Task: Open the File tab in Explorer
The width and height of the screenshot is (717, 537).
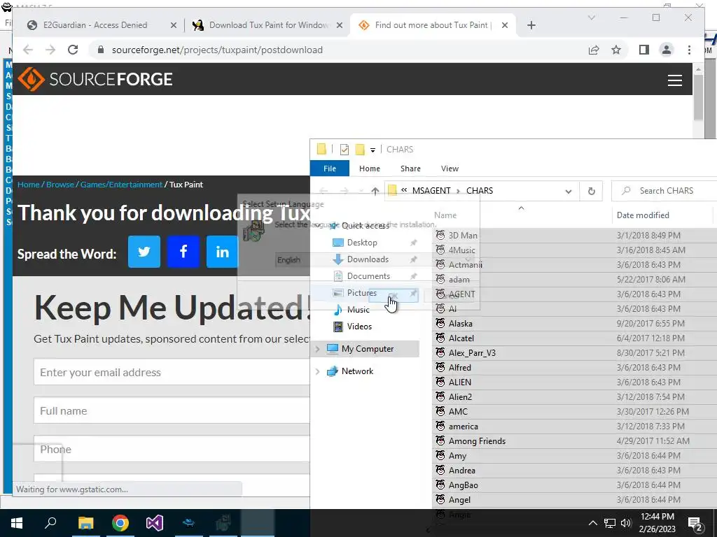Action: coord(330,169)
